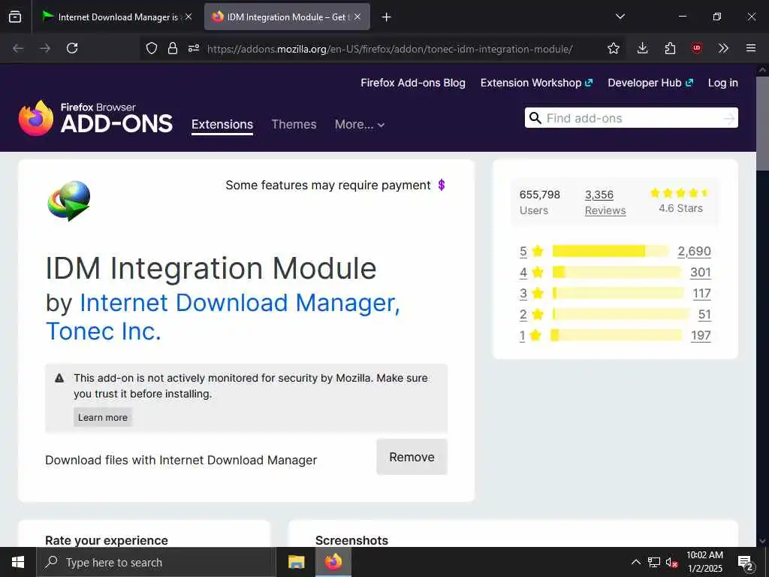Open the Themes section
Screen dimensions: 769x577
click(294, 125)
